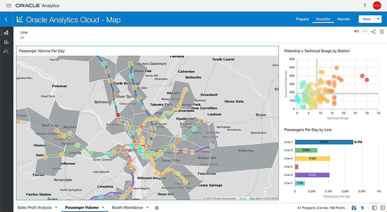Open the canvas menu list icon
This screenshot has height=212, width=387.
[x=381, y=32]
